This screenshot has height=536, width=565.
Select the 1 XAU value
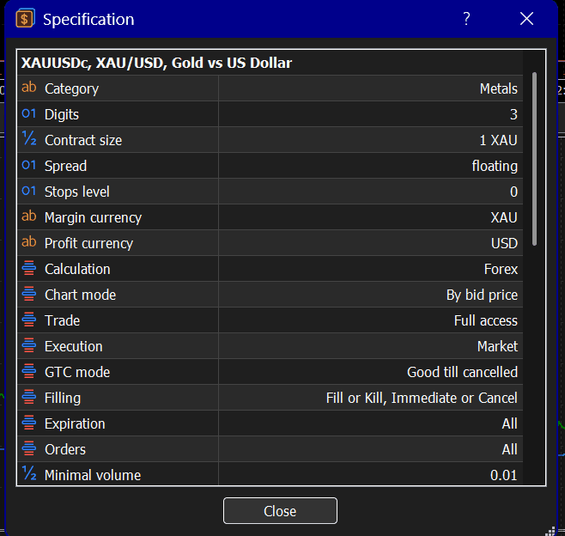498,140
